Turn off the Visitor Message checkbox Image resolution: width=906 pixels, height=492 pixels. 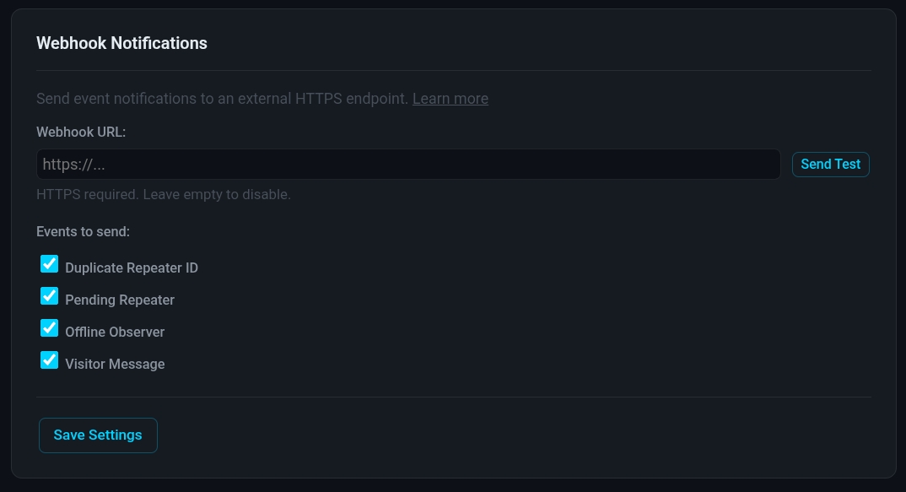(x=50, y=361)
